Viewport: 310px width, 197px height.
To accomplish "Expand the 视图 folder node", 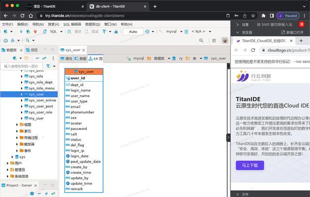I will [17, 125].
